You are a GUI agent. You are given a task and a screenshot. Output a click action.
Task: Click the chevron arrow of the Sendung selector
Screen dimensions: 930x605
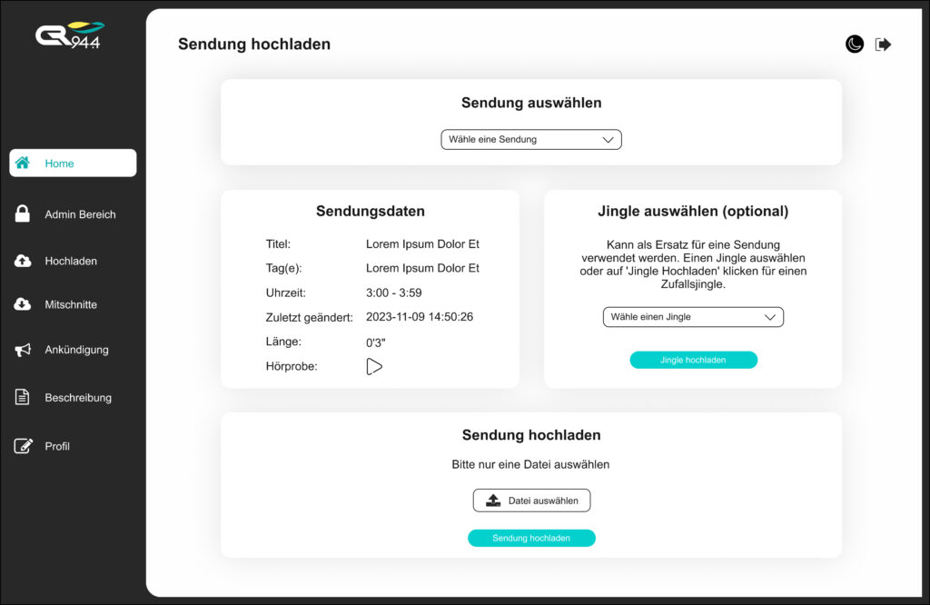click(x=608, y=140)
